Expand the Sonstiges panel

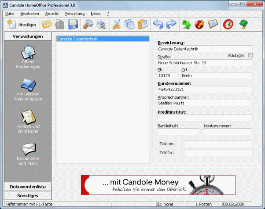coord(27,195)
